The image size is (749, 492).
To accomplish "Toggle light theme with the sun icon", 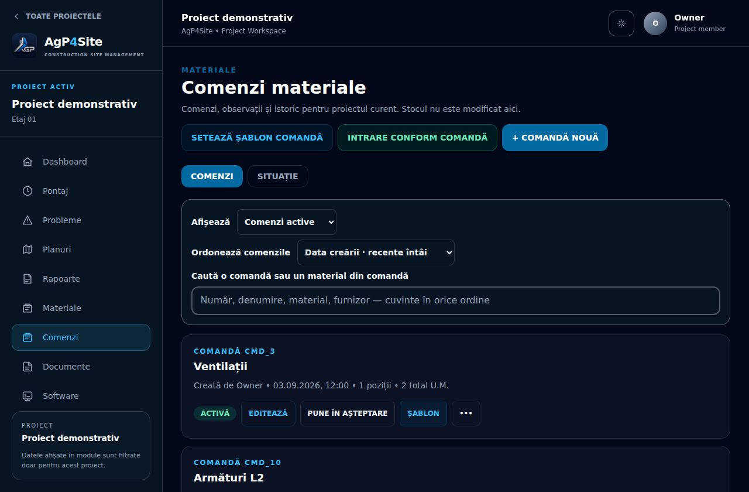I will point(621,23).
